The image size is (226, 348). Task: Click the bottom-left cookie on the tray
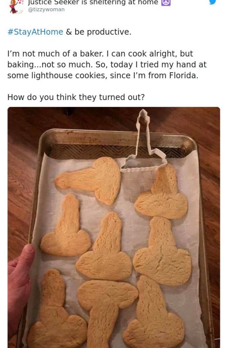tap(56, 311)
